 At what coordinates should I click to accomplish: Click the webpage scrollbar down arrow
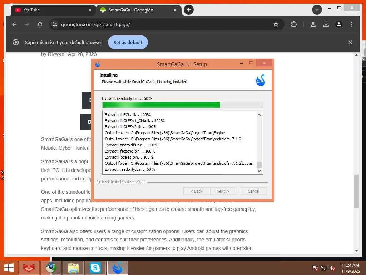[x=356, y=251]
